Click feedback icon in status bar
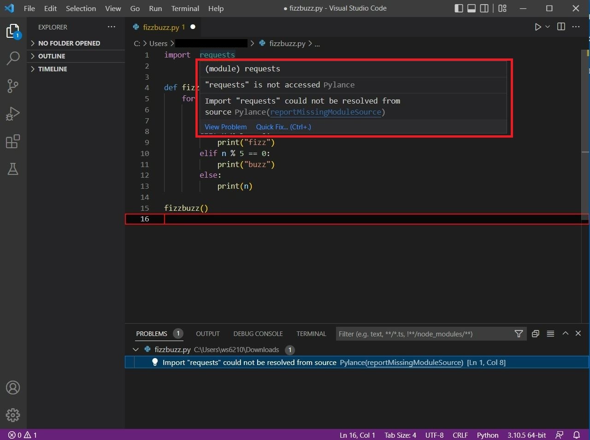The width and height of the screenshot is (590, 440). tap(560, 435)
